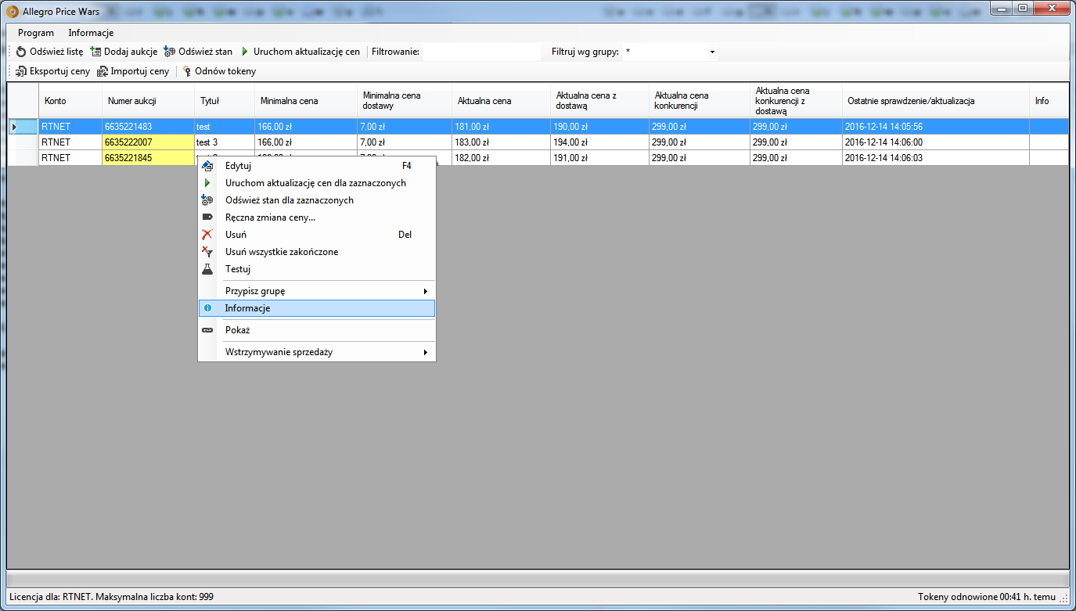Click the flask Testuj icon
The width and height of the screenshot is (1076, 611).
[x=207, y=269]
